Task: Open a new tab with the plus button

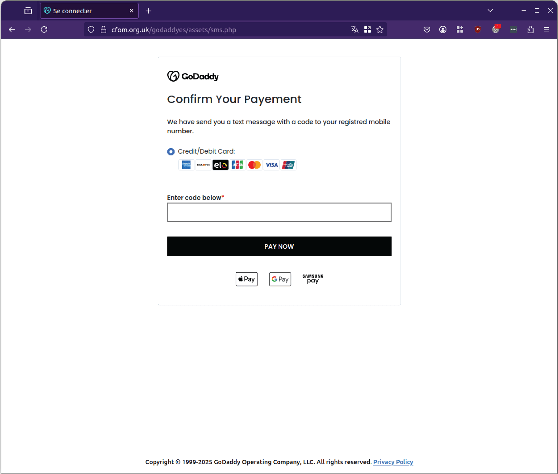Action: point(148,11)
